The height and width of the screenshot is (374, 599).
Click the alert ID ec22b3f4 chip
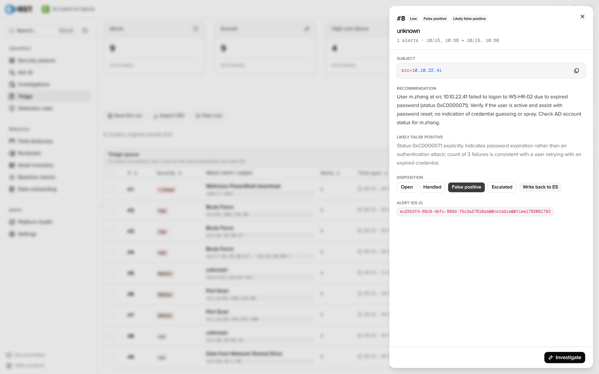tap(475, 212)
